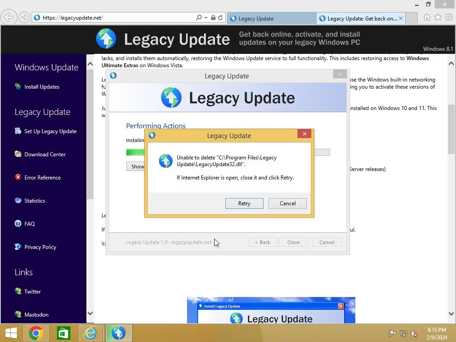Open the FAQ link
Image resolution: width=456 pixels, height=342 pixels.
(29, 224)
